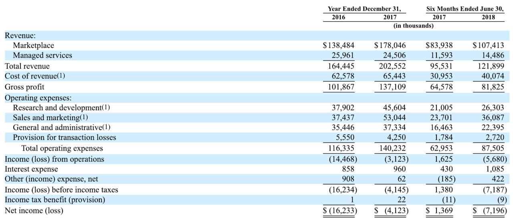
Task: Select the Income (loss) from operations label
Action: 54,159
